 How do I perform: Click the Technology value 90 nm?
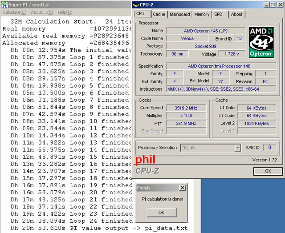click(177, 54)
